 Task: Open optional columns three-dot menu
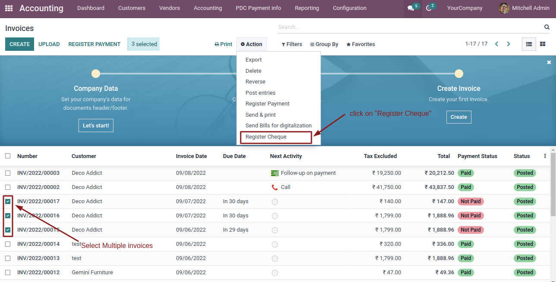(545, 156)
